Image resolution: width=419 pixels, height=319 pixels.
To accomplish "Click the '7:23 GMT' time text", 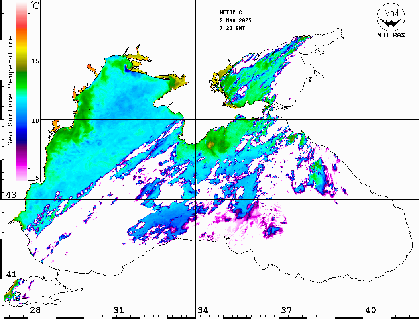I will 232,28.
